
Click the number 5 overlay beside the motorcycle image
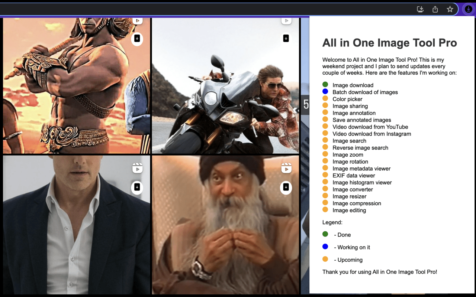point(306,105)
